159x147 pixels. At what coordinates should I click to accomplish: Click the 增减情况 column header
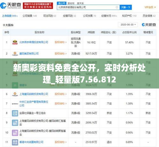pyautogui.click(x=148, y=32)
